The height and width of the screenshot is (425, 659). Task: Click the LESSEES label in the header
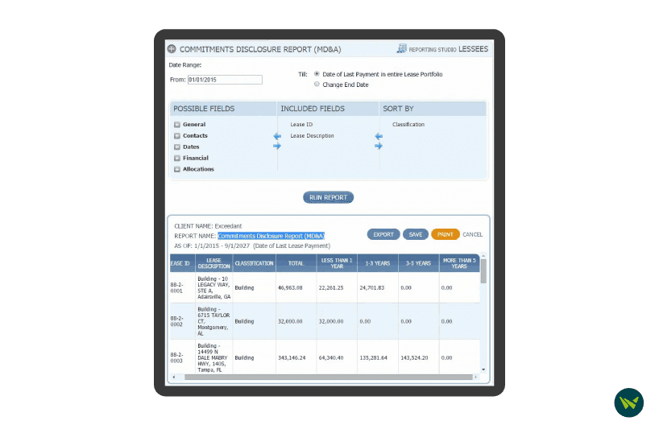point(473,49)
